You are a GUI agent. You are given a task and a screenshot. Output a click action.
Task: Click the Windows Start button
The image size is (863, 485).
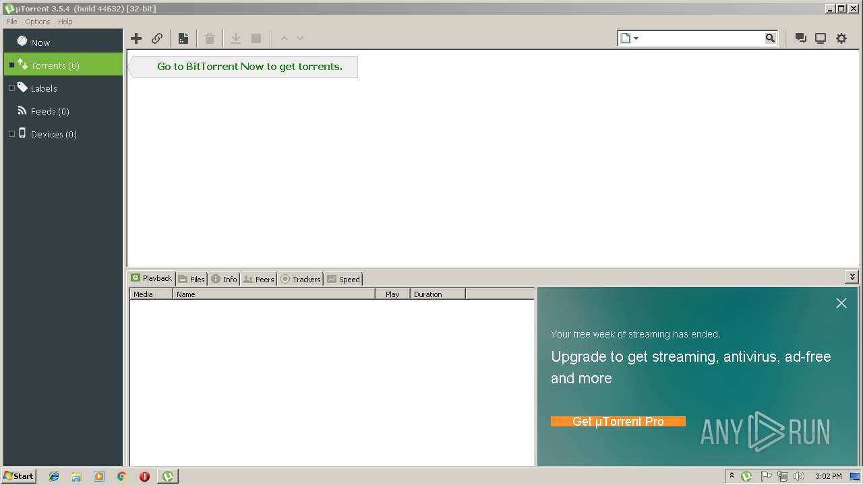tap(19, 476)
